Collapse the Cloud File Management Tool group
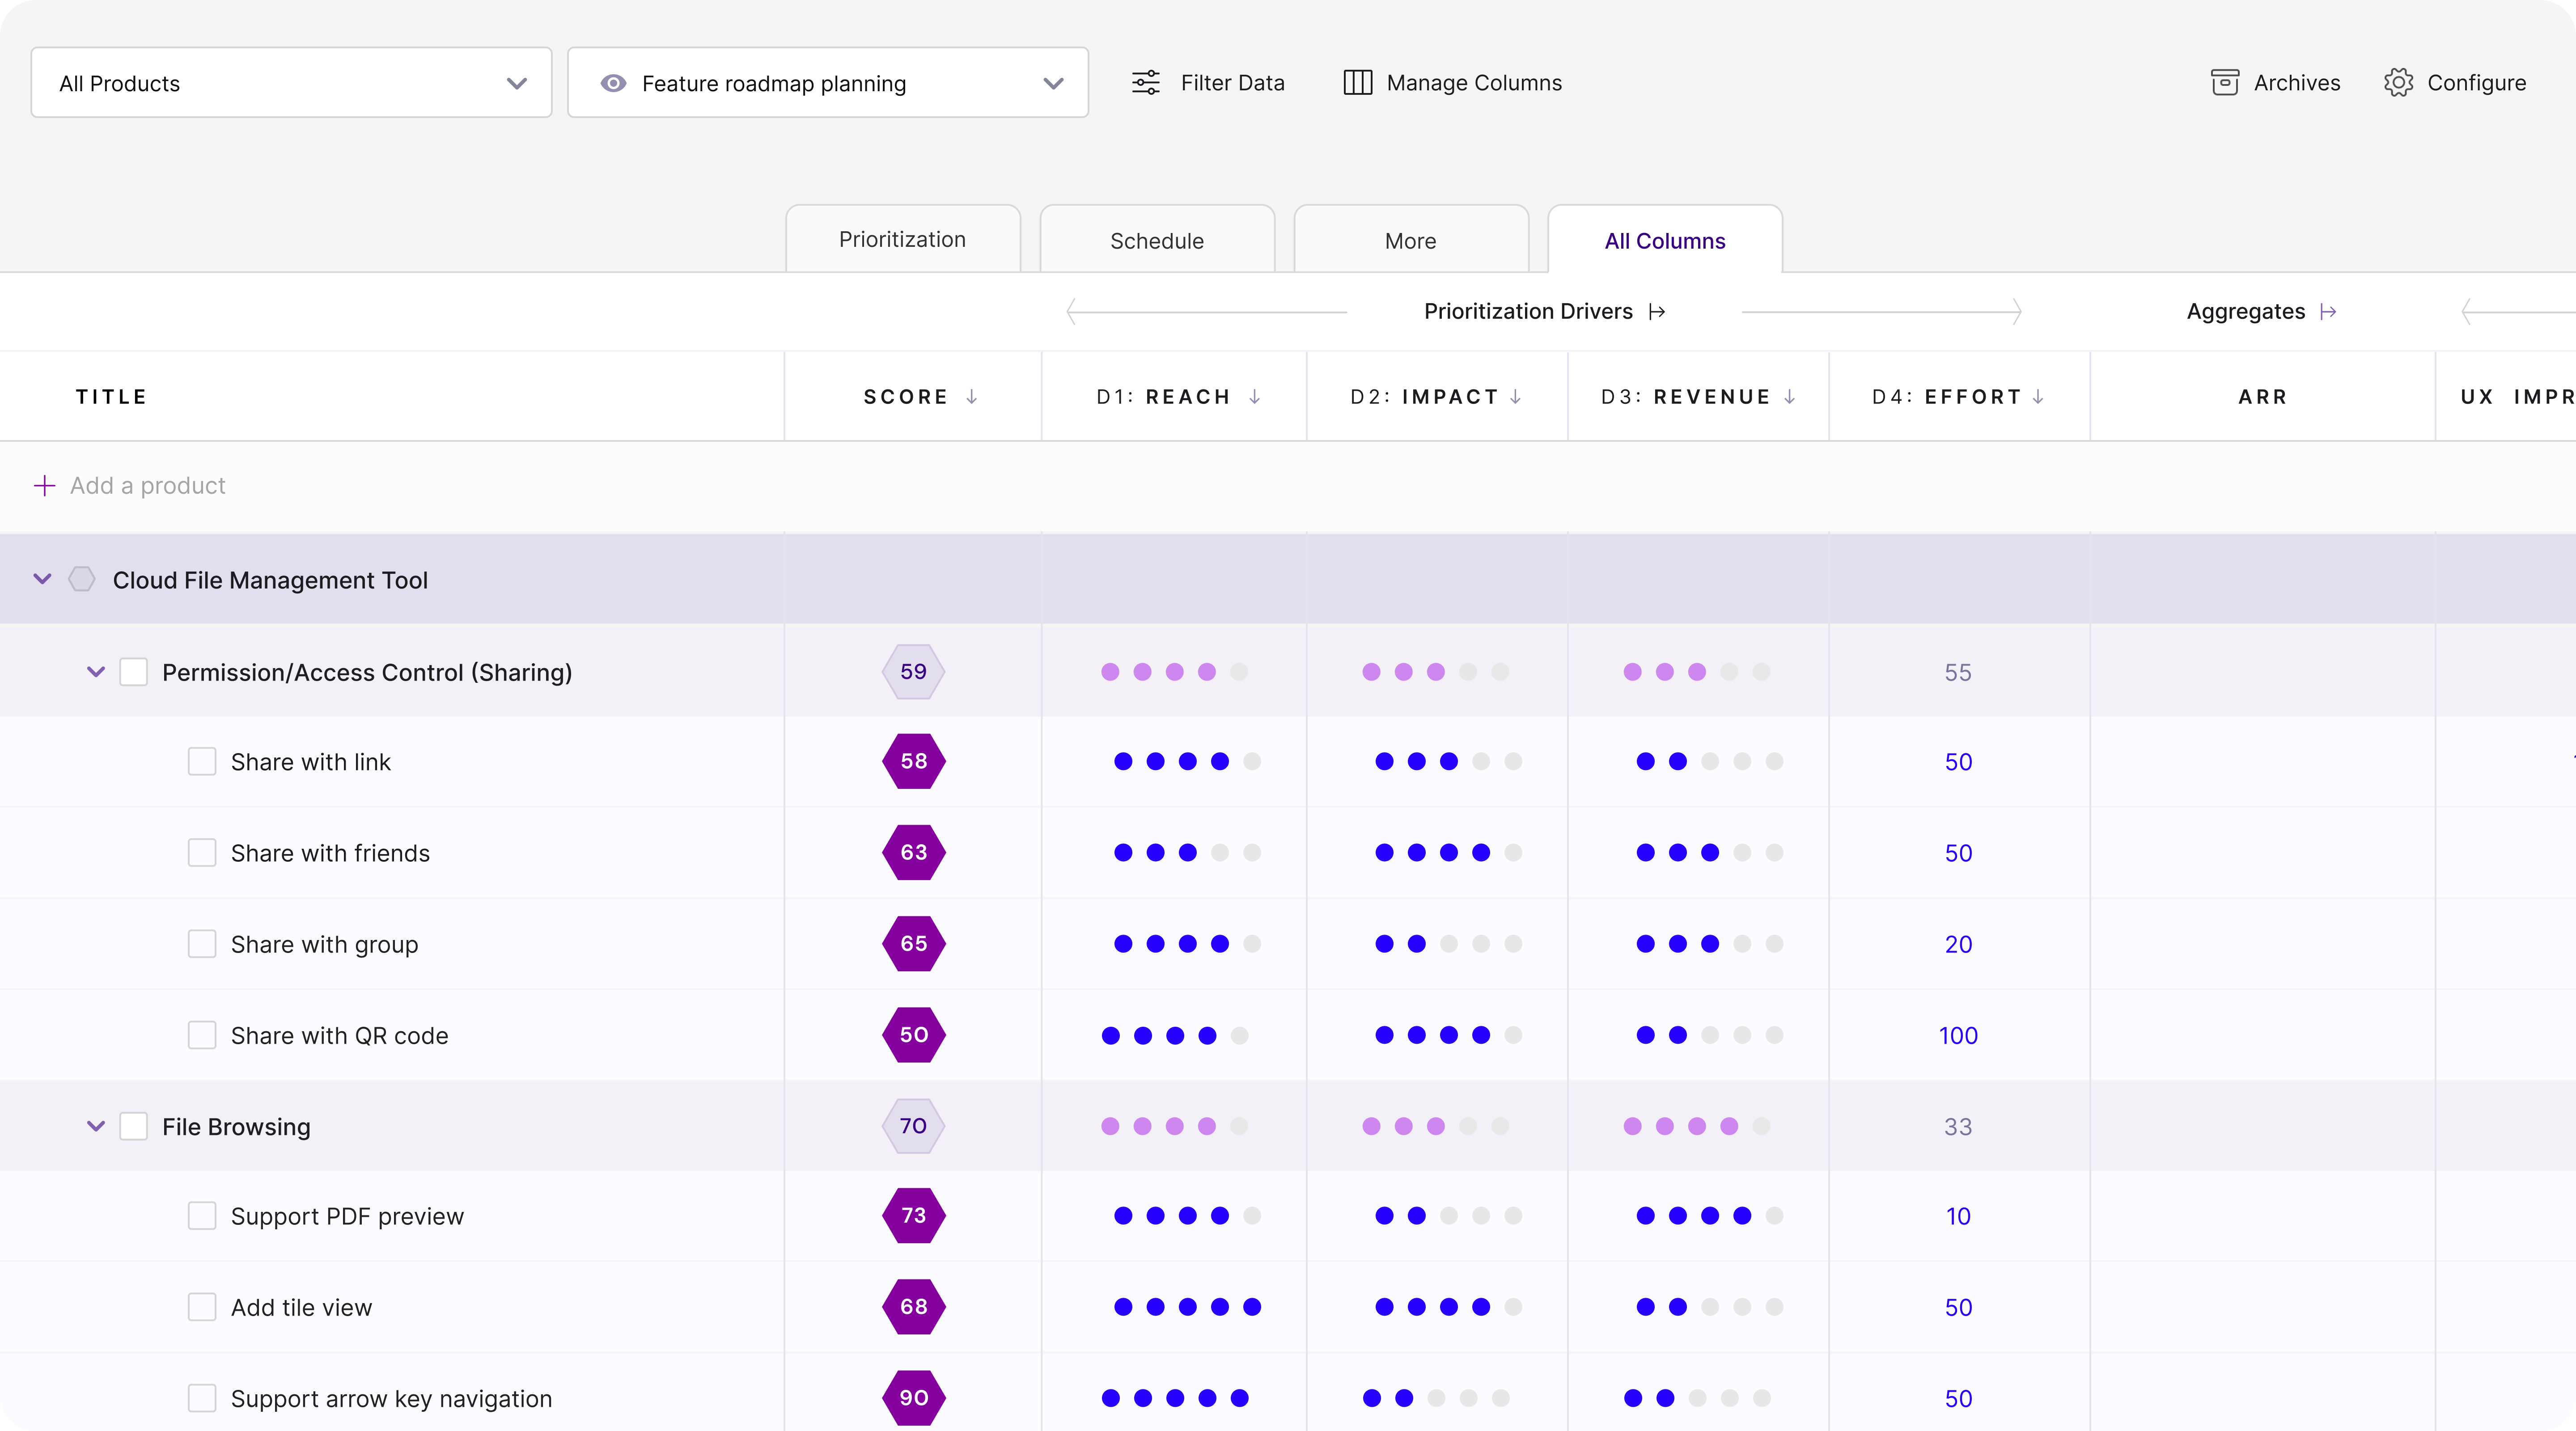The height and width of the screenshot is (1431, 2576). [x=42, y=579]
